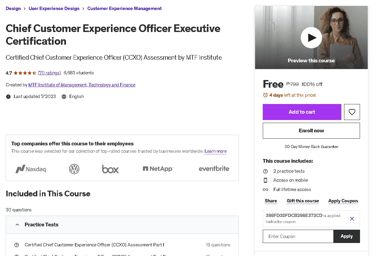Focus the Enter Coupon field
Screen dimensions: 379x256
[298, 236]
